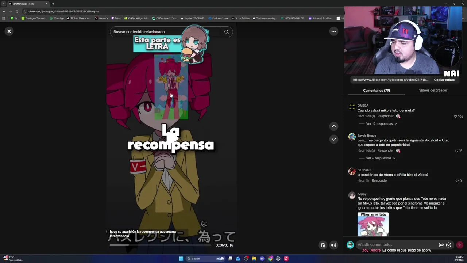Open the WhatsApp bookmark

pyautogui.click(x=57, y=18)
